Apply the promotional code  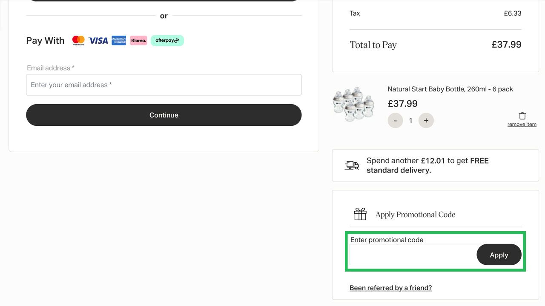click(x=499, y=255)
